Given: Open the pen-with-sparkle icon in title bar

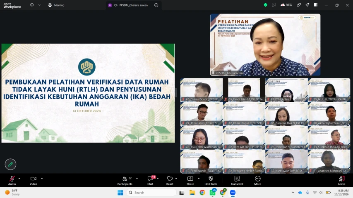Looking at the screenshot, I should click(299, 5).
